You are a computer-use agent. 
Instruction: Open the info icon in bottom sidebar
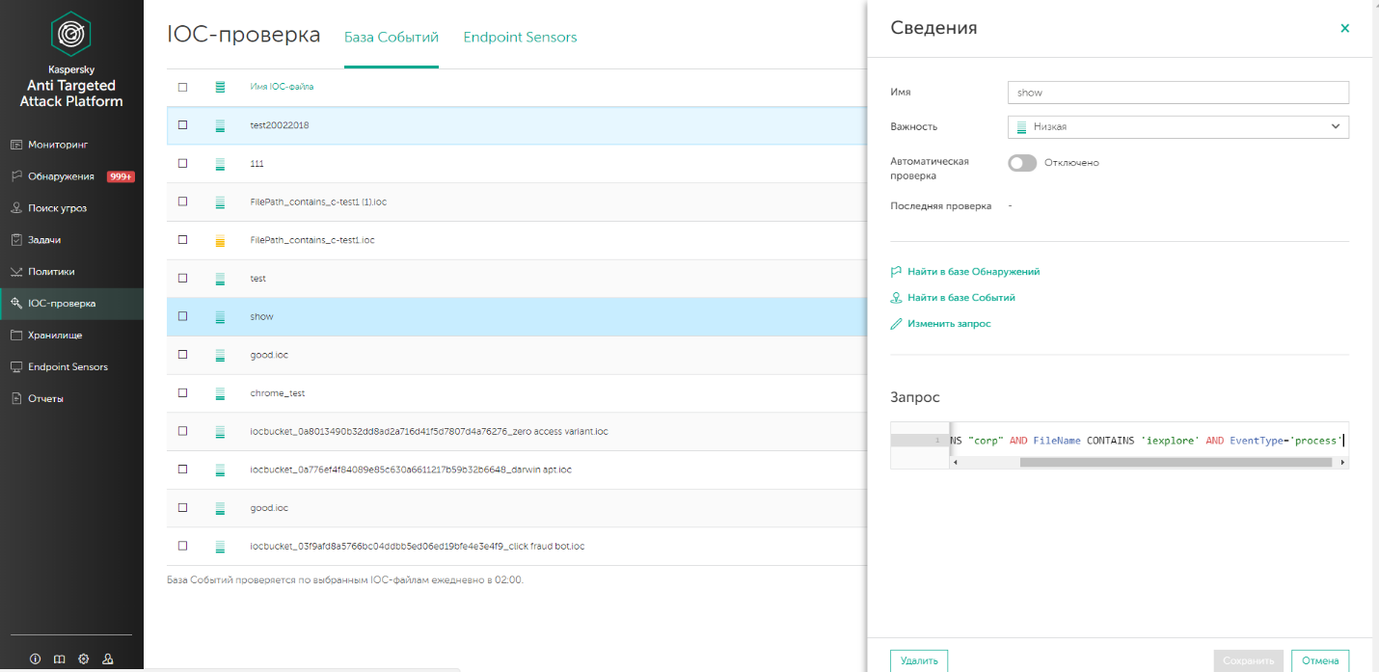[x=36, y=659]
